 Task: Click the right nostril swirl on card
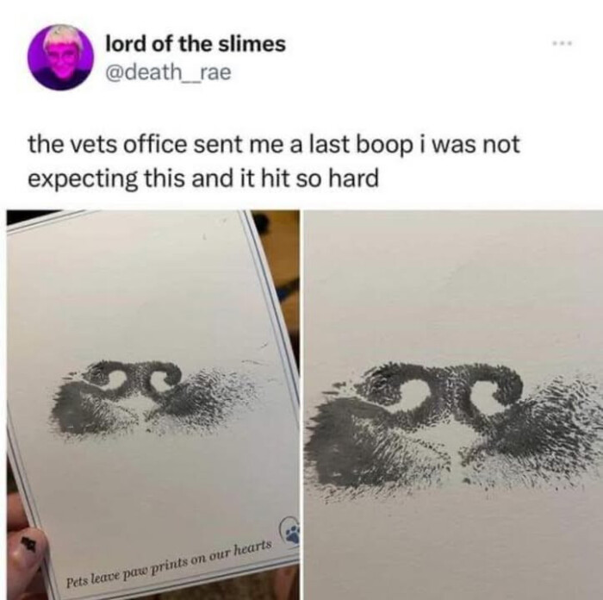[x=163, y=382]
